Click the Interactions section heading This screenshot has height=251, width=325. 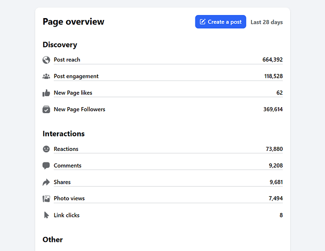pyautogui.click(x=63, y=134)
